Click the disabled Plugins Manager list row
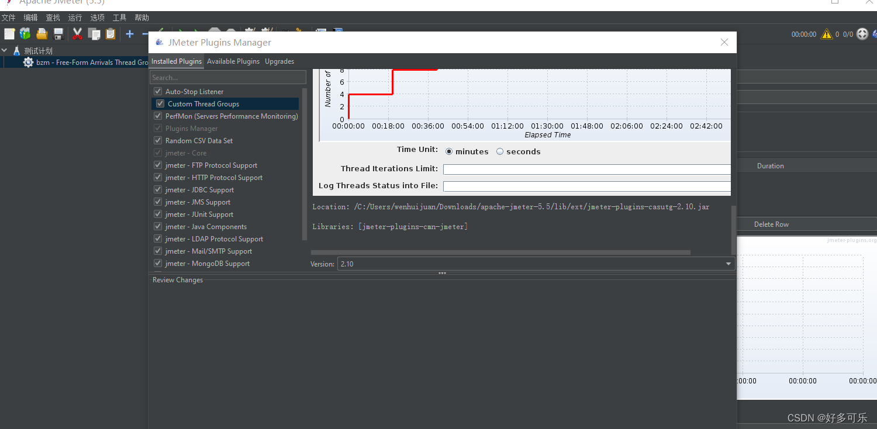877x429 pixels. click(226, 128)
